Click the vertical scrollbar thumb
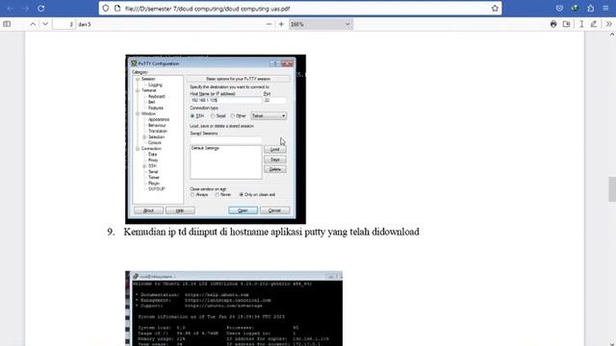 [612, 189]
